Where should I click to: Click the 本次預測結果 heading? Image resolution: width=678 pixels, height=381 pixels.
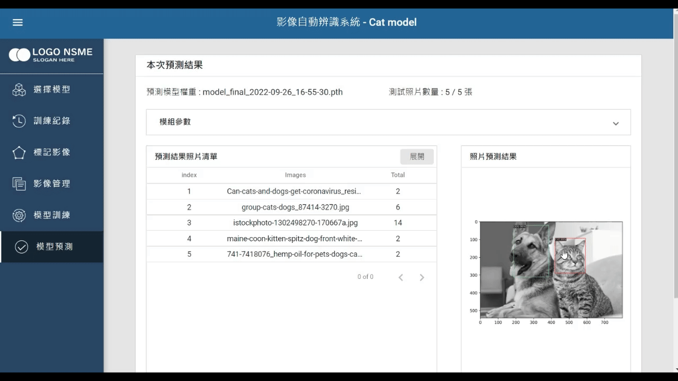pos(175,65)
